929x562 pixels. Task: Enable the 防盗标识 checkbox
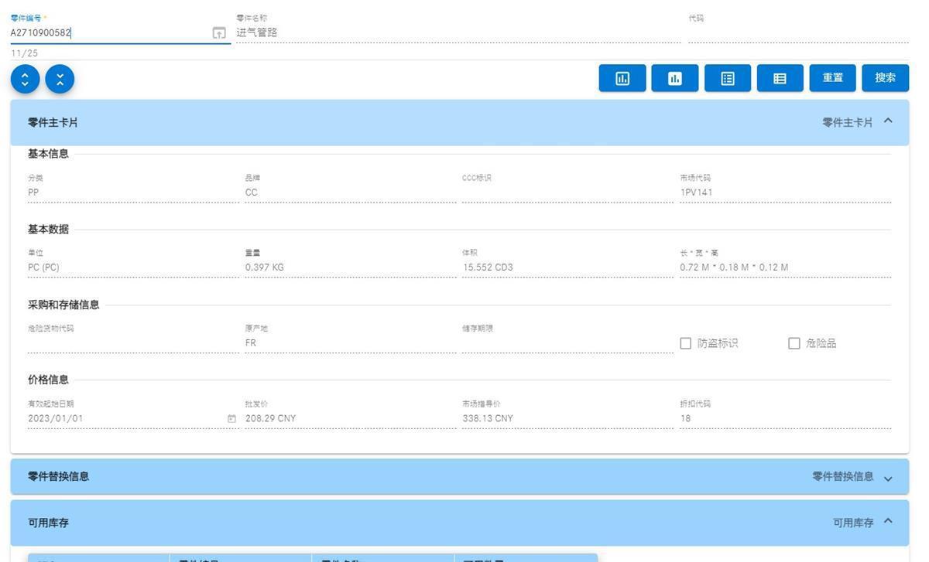[685, 343]
